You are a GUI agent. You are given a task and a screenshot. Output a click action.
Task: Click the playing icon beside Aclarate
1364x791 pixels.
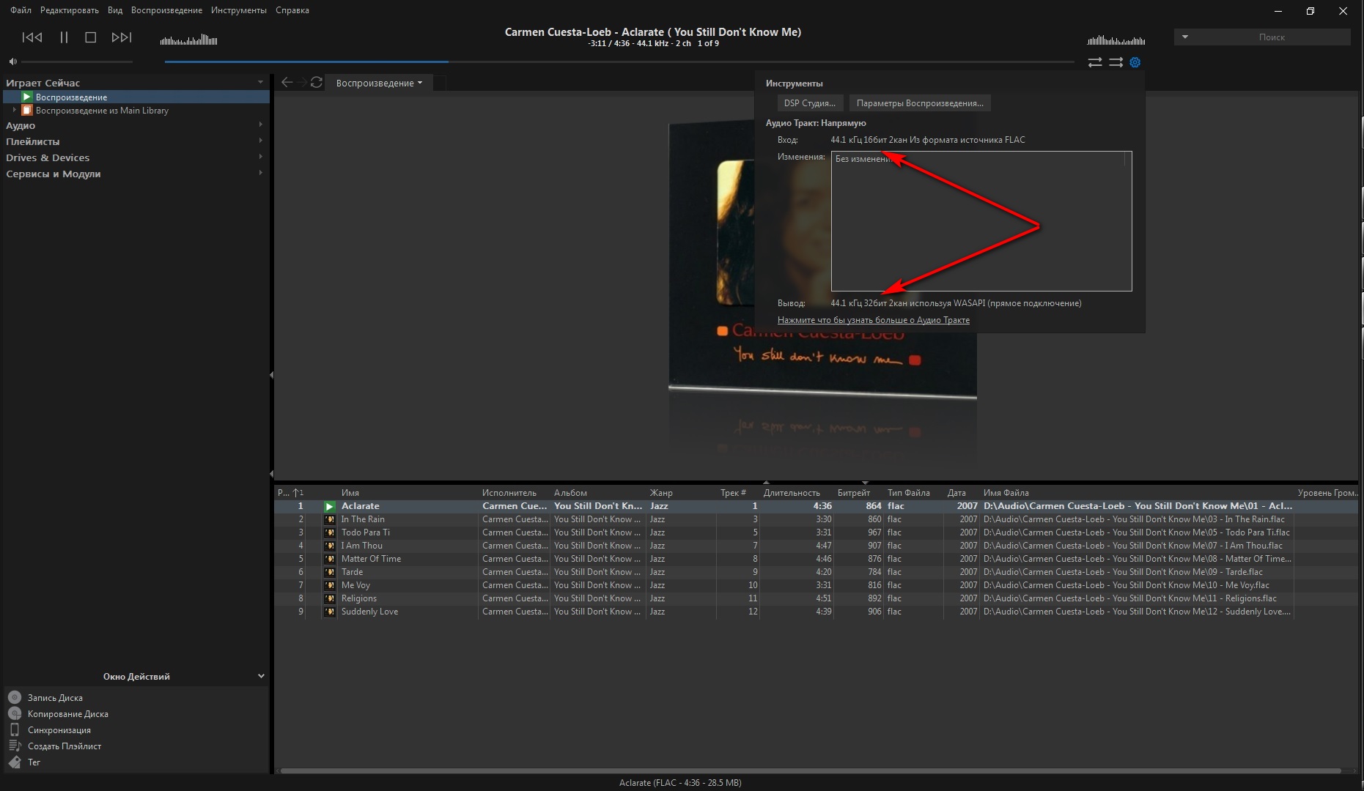330,506
